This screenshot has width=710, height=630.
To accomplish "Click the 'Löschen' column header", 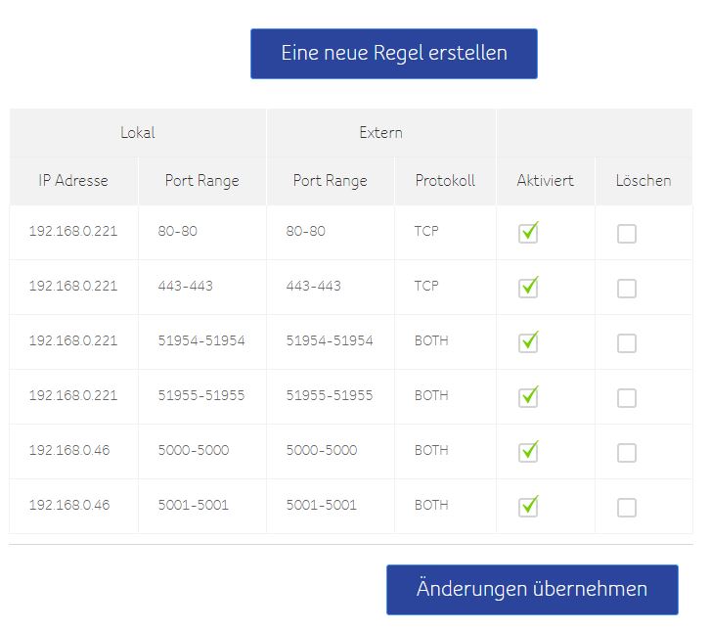I will (643, 181).
